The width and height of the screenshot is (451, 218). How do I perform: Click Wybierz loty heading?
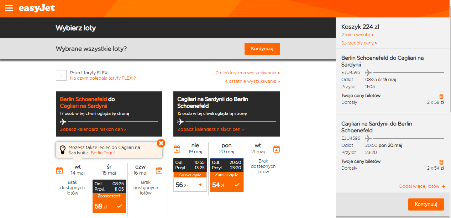pos(76,28)
